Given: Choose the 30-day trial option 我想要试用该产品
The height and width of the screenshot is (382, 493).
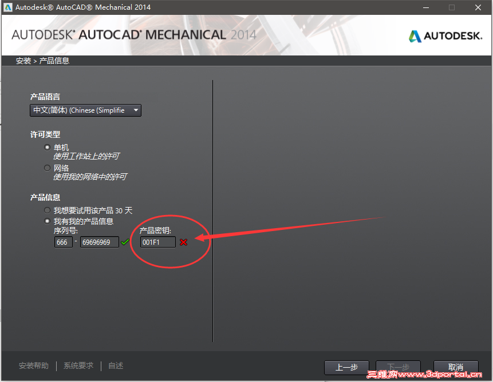Looking at the screenshot, I should pyautogui.click(x=47, y=210).
